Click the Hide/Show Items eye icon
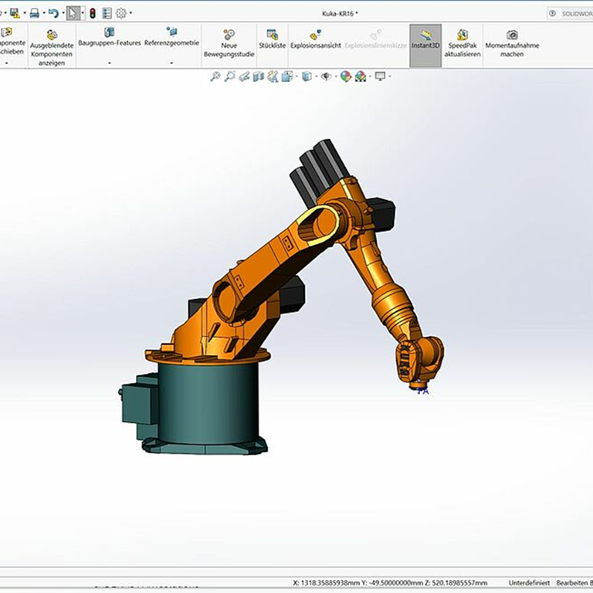The width and height of the screenshot is (593, 593). pos(326,76)
